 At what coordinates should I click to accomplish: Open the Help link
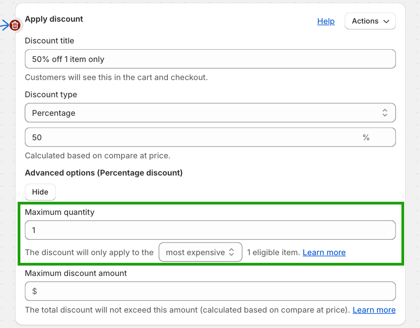point(326,21)
